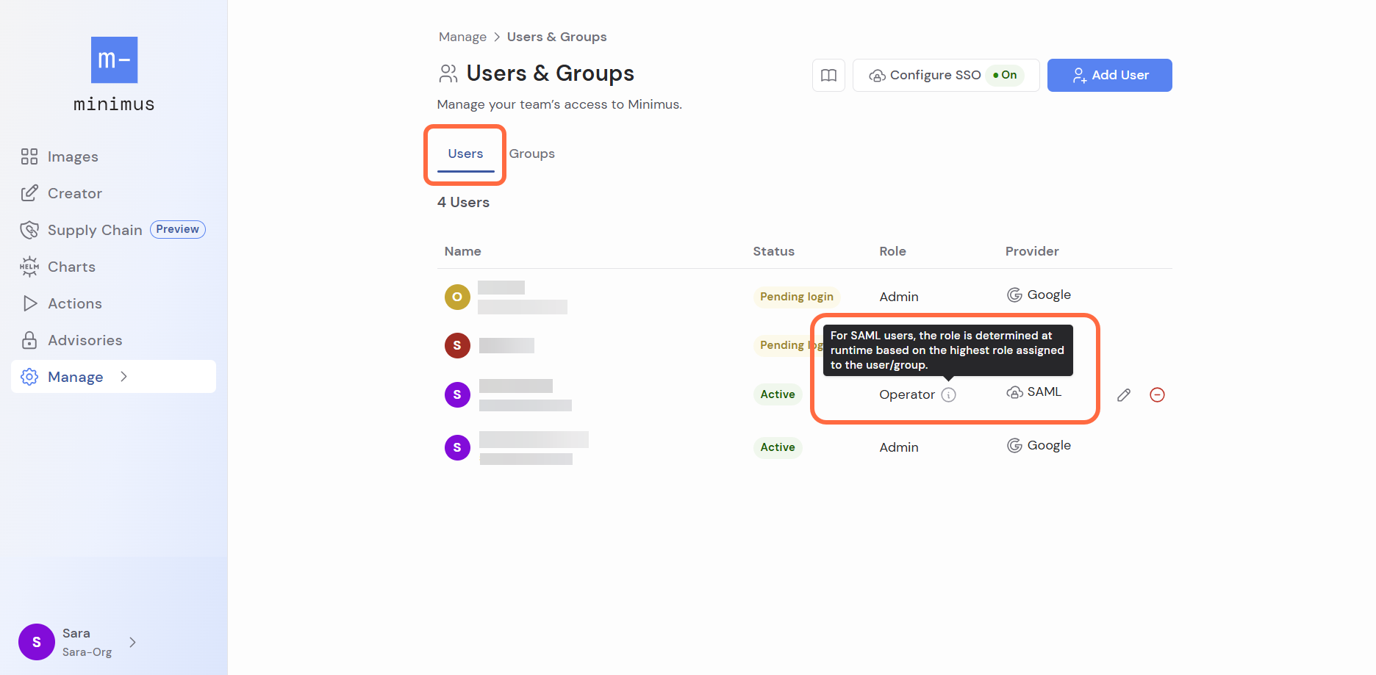Open the documentation book icon
Image resolution: width=1376 pixels, height=675 pixels.
(x=828, y=75)
